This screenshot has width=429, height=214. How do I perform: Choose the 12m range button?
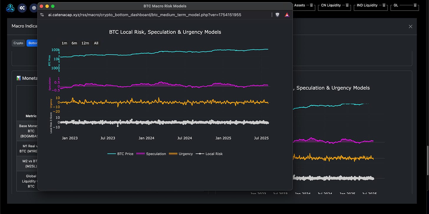coord(85,43)
